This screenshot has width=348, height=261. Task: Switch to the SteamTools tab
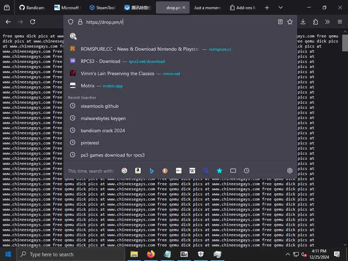click(102, 7)
